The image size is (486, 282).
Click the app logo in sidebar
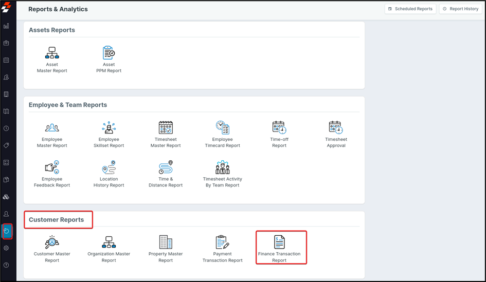(6, 7)
